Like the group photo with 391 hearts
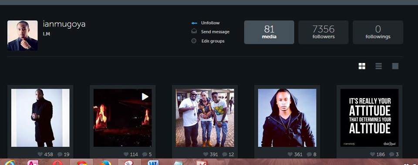Image resolution: width=418 pixels, height=165 pixels. (206, 155)
